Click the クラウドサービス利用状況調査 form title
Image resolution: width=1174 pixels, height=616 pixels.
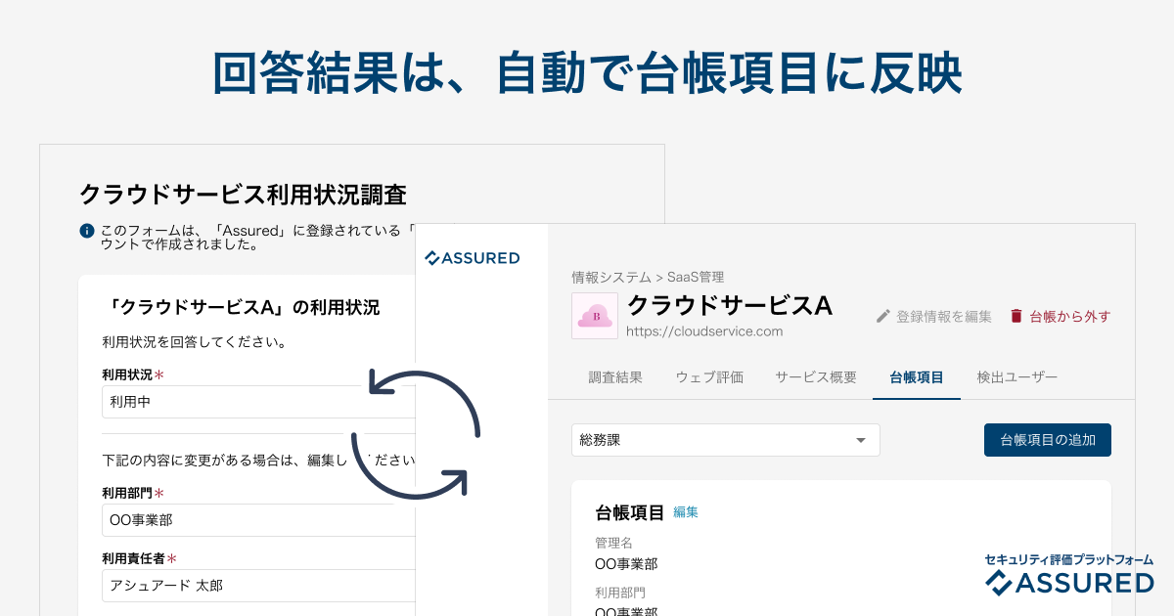[x=243, y=194]
